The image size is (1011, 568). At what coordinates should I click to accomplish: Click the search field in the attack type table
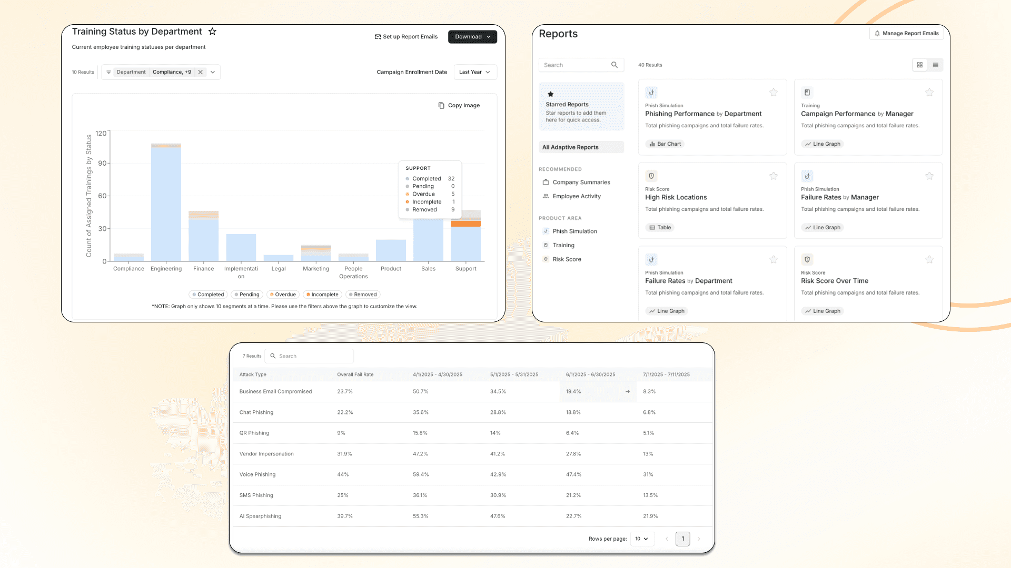[309, 356]
